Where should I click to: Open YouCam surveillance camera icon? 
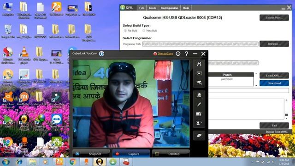pyautogui.click(x=199, y=83)
